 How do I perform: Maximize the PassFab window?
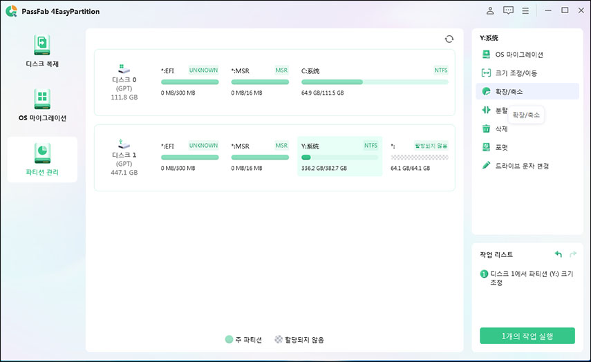click(x=565, y=10)
